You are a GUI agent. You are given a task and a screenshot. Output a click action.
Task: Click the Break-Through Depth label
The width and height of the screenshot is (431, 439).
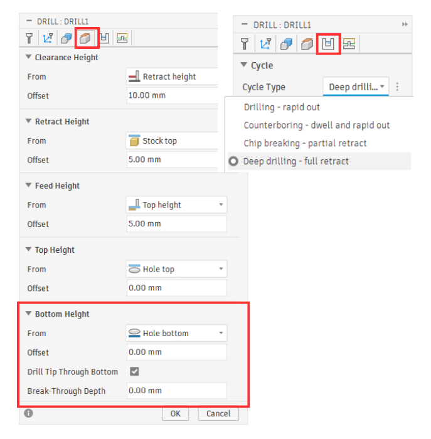tap(67, 391)
